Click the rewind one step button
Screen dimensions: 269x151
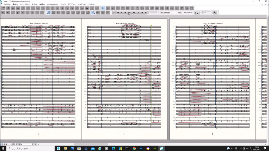pyautogui.click(x=121, y=13)
